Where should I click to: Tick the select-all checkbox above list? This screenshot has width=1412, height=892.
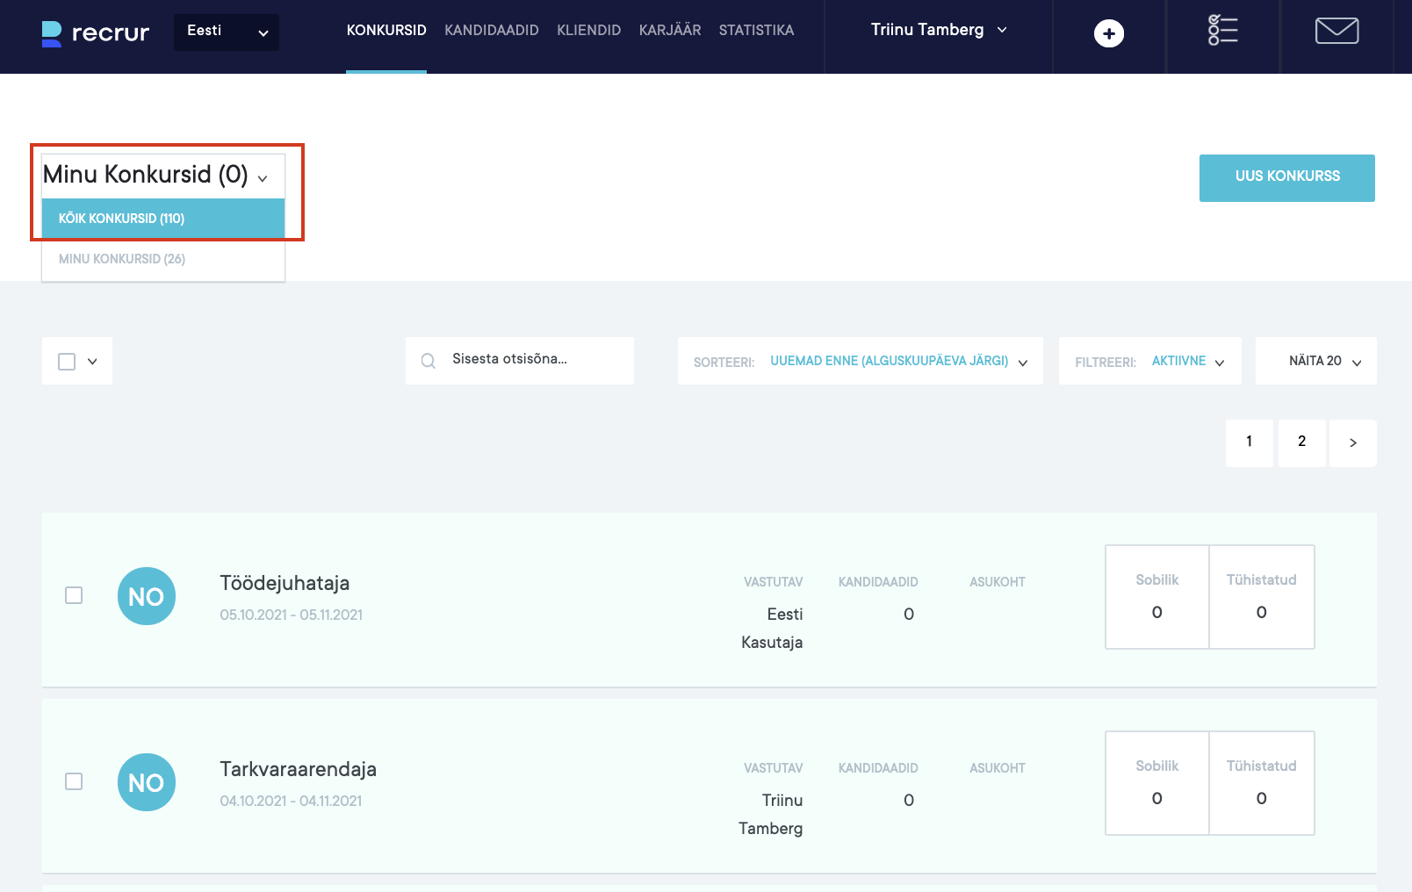click(67, 362)
